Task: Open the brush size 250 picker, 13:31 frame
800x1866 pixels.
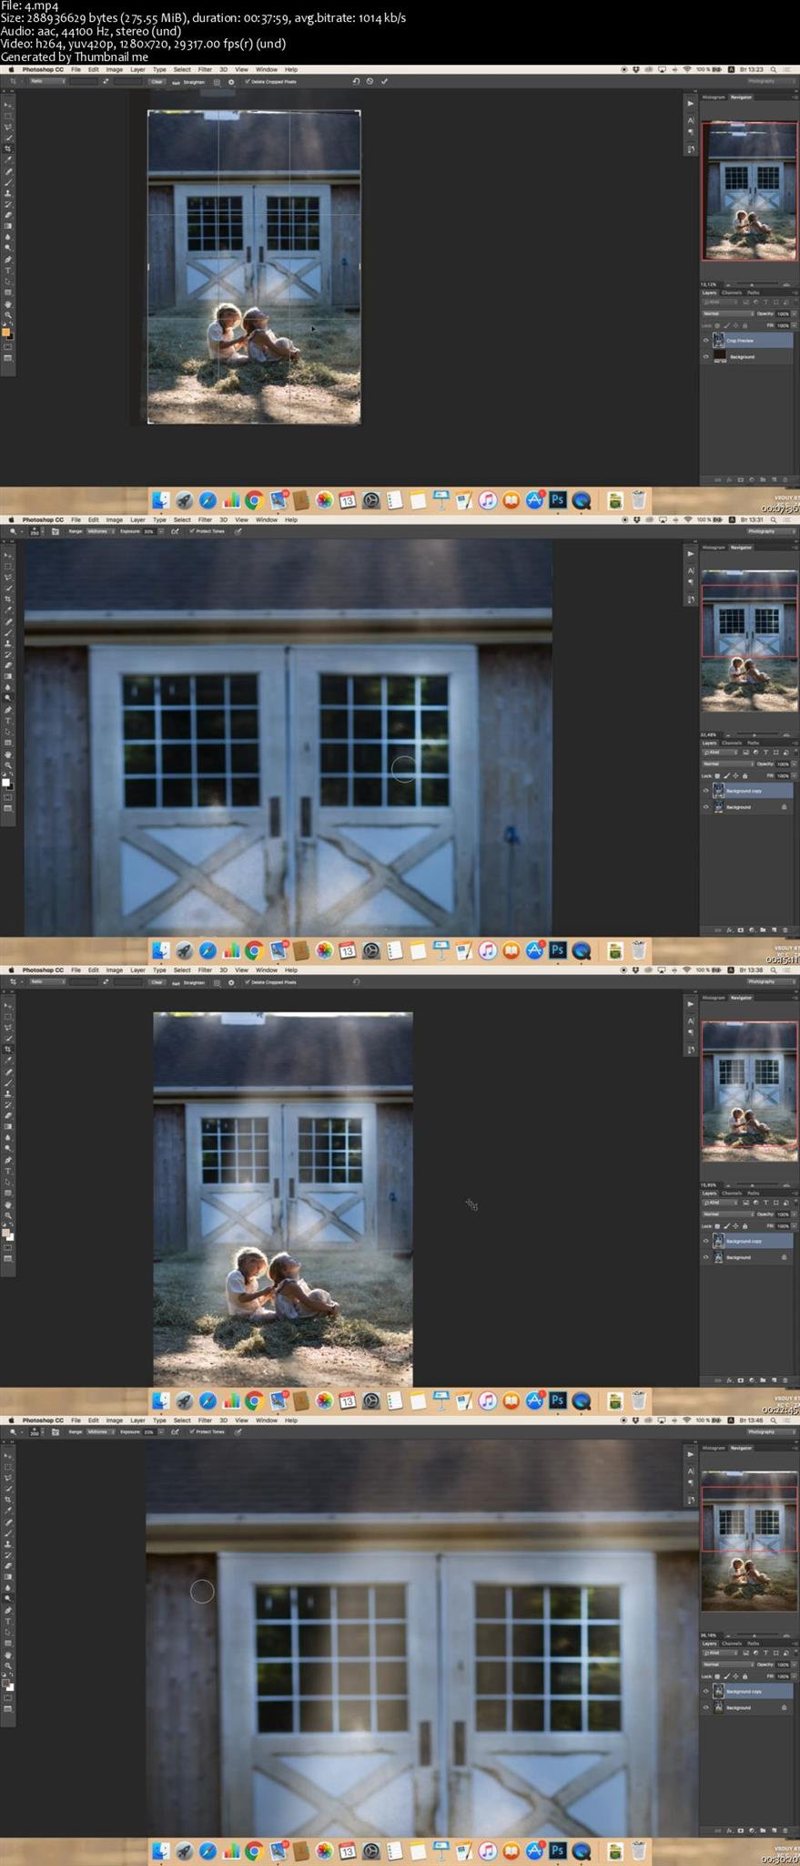Action: pyautogui.click(x=35, y=531)
